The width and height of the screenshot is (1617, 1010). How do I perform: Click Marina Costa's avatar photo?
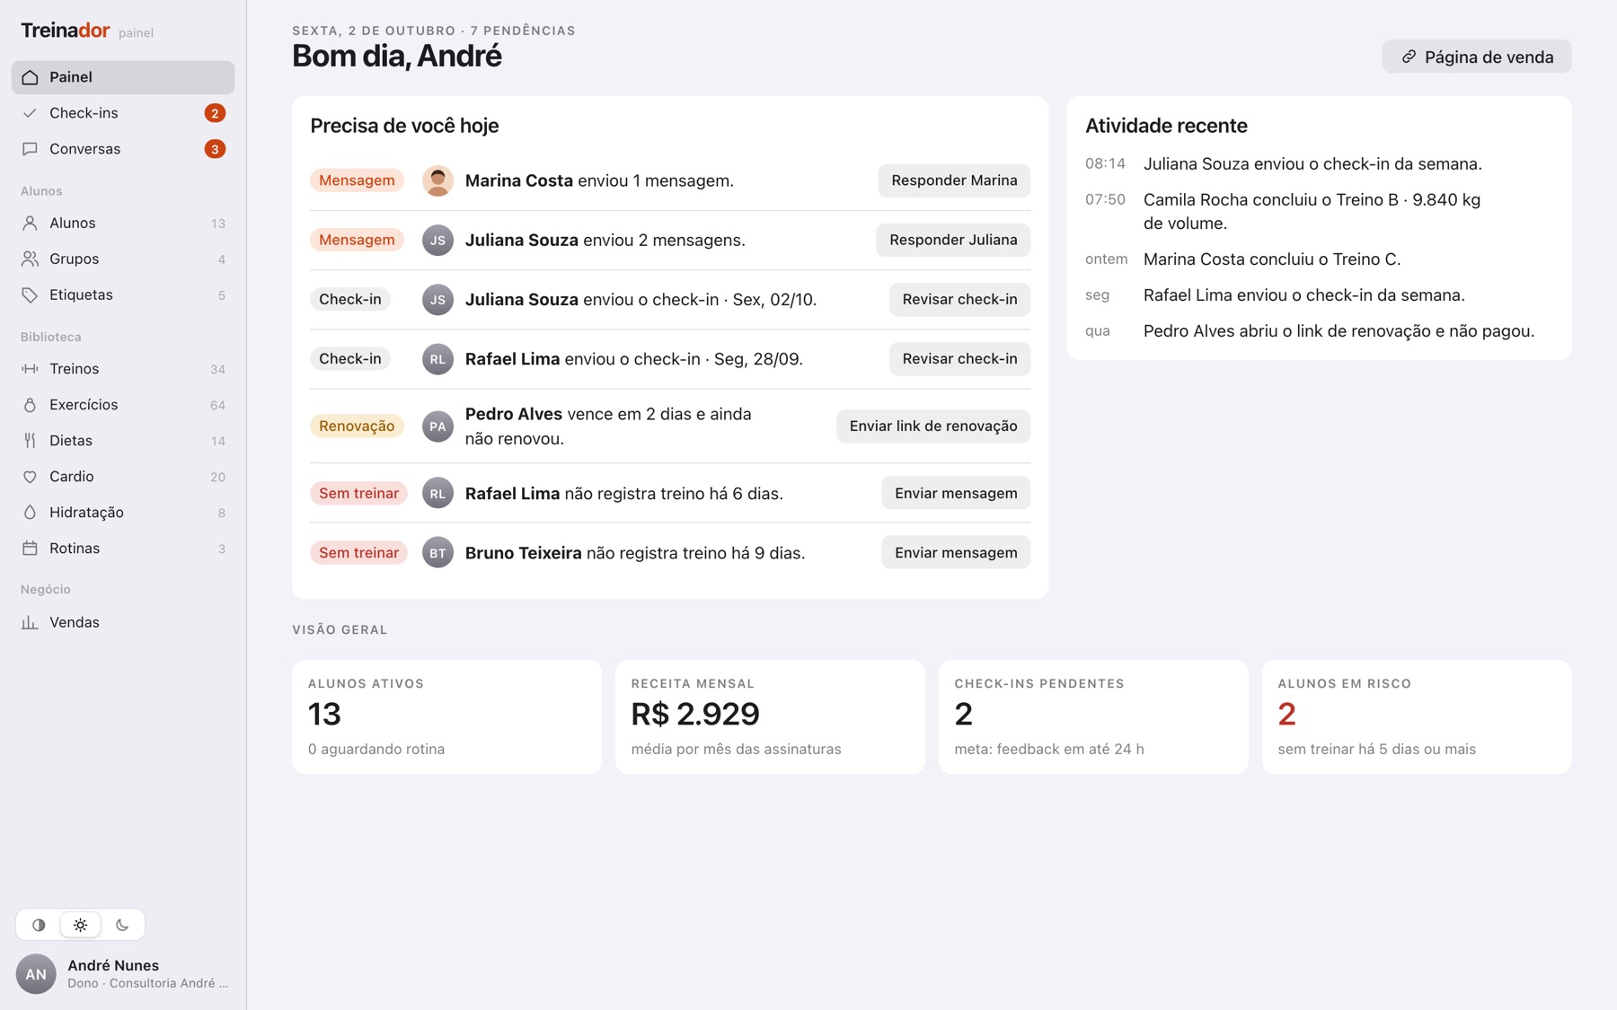click(x=437, y=180)
